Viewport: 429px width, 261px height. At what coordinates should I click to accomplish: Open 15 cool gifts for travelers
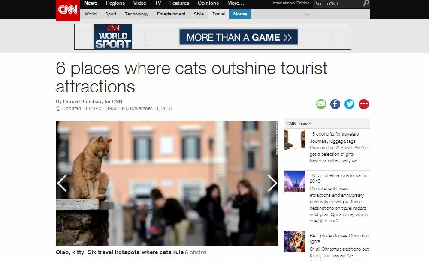334,134
